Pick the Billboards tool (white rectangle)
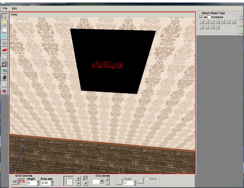Image resolution: width=244 pixels, height=188 pixels. 5,30
